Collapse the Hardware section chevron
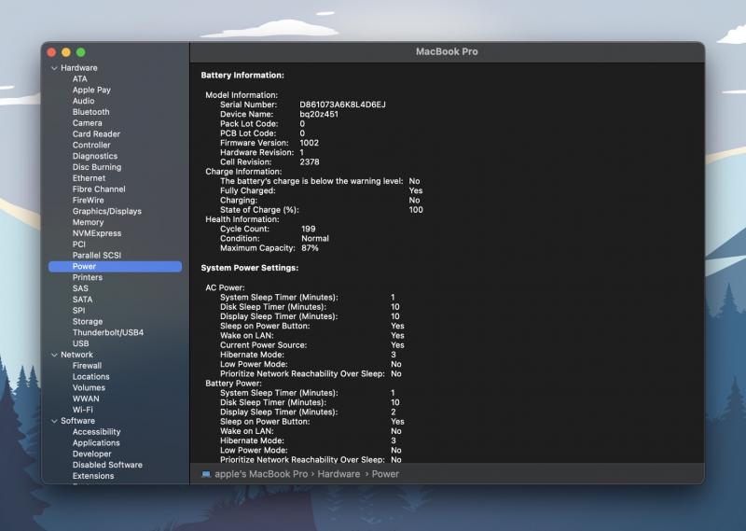 pos(54,68)
